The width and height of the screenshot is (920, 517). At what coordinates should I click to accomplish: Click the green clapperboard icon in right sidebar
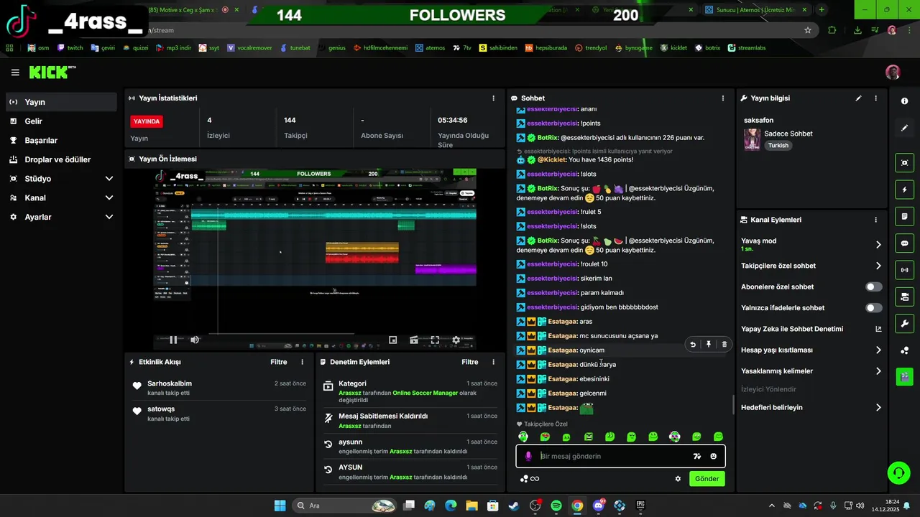(x=904, y=376)
